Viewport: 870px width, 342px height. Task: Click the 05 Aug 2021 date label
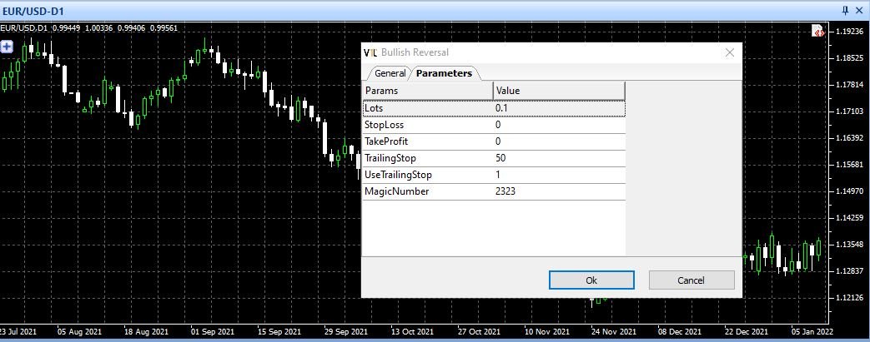79,331
